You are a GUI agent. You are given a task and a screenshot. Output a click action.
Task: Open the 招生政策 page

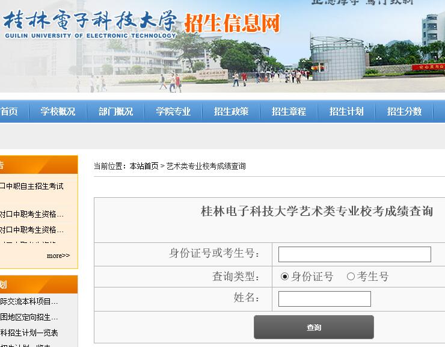231,111
